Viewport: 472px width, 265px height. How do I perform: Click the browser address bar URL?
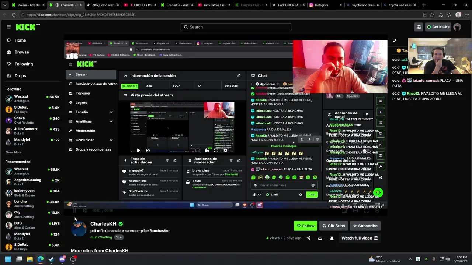81,15
